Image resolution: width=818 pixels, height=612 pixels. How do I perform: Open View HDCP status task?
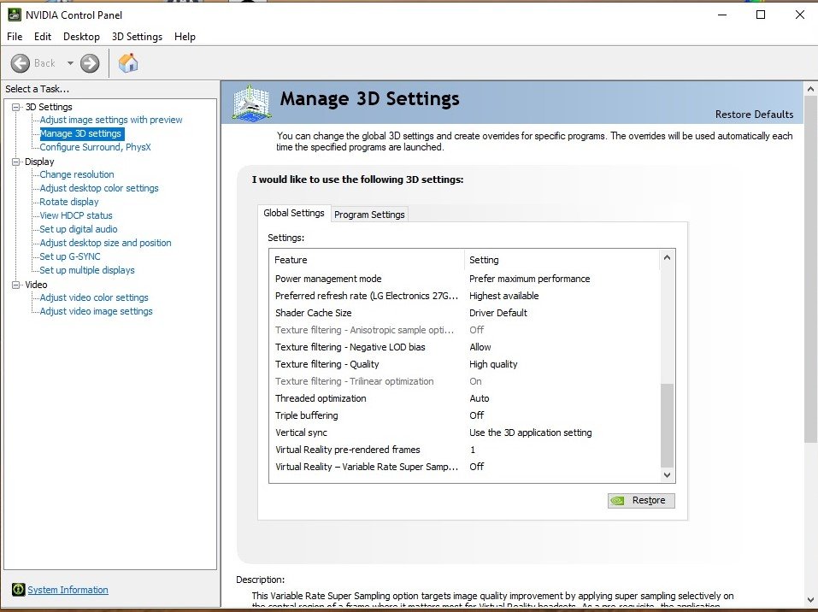pyautogui.click(x=76, y=215)
